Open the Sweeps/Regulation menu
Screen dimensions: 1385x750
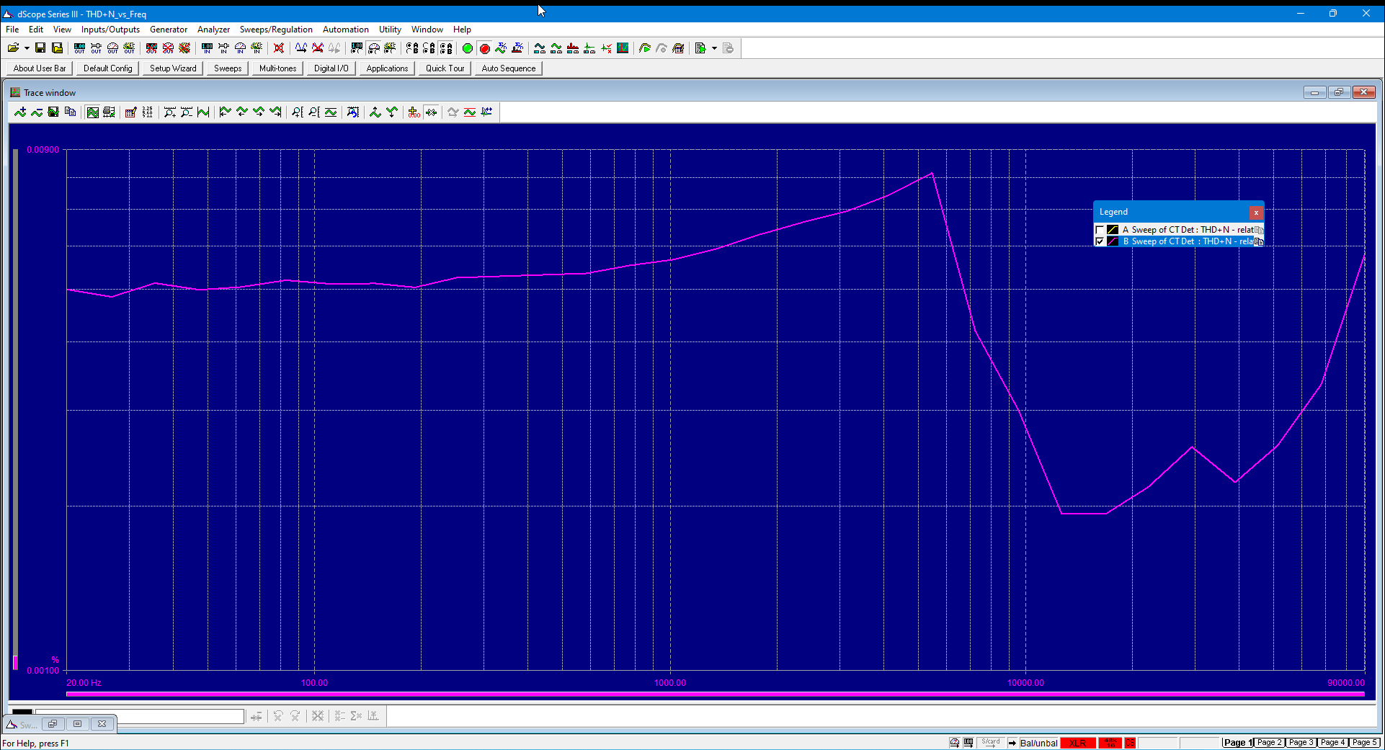pyautogui.click(x=276, y=30)
